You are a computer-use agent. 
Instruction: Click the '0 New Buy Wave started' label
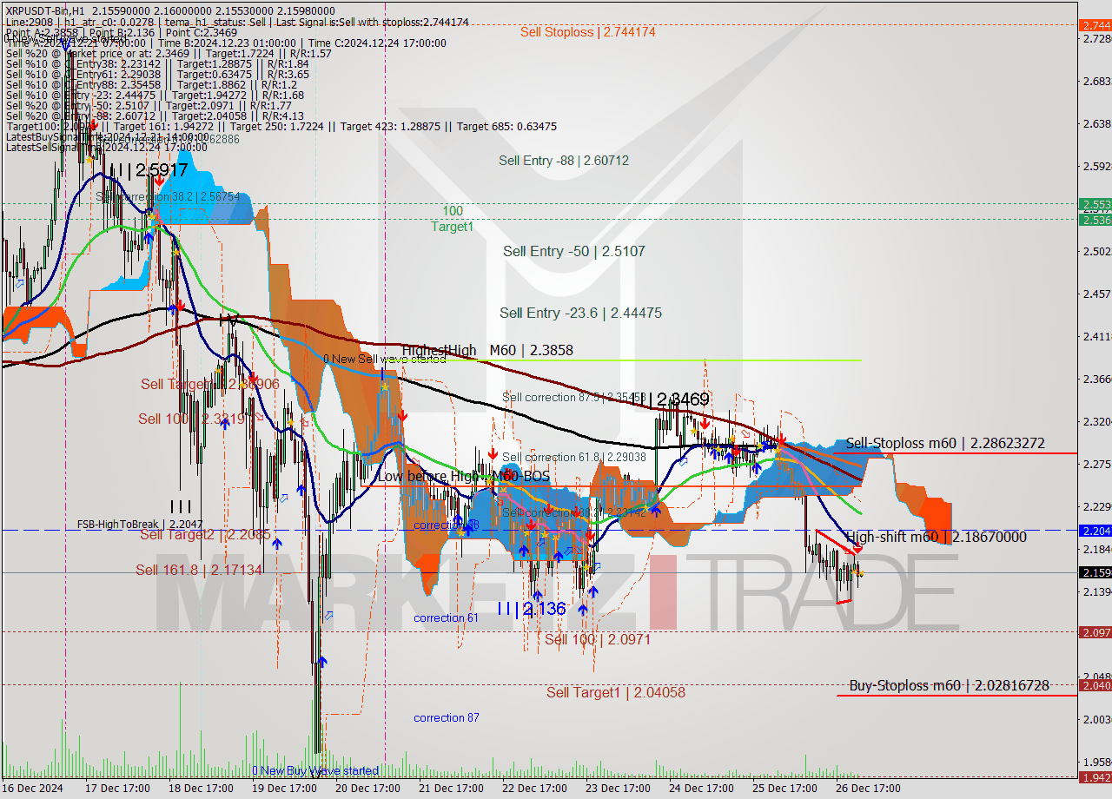pos(315,770)
